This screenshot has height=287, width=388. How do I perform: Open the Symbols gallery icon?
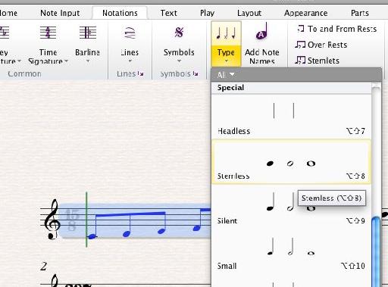pos(179,33)
